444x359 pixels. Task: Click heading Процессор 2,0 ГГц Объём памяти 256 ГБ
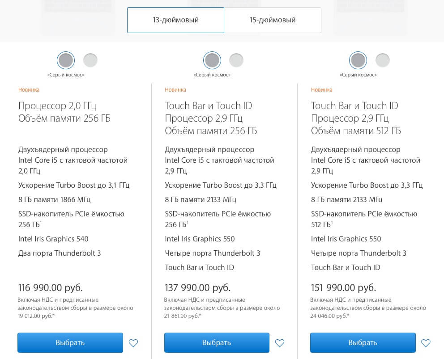point(64,112)
